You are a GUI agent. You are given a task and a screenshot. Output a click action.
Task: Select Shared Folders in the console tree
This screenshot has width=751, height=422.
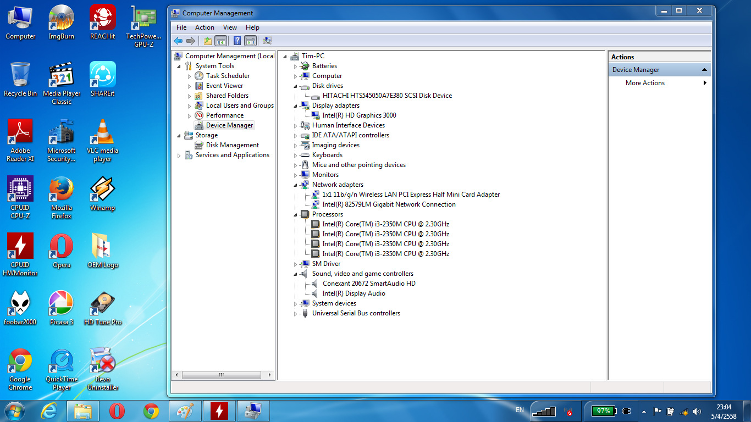tap(227, 96)
